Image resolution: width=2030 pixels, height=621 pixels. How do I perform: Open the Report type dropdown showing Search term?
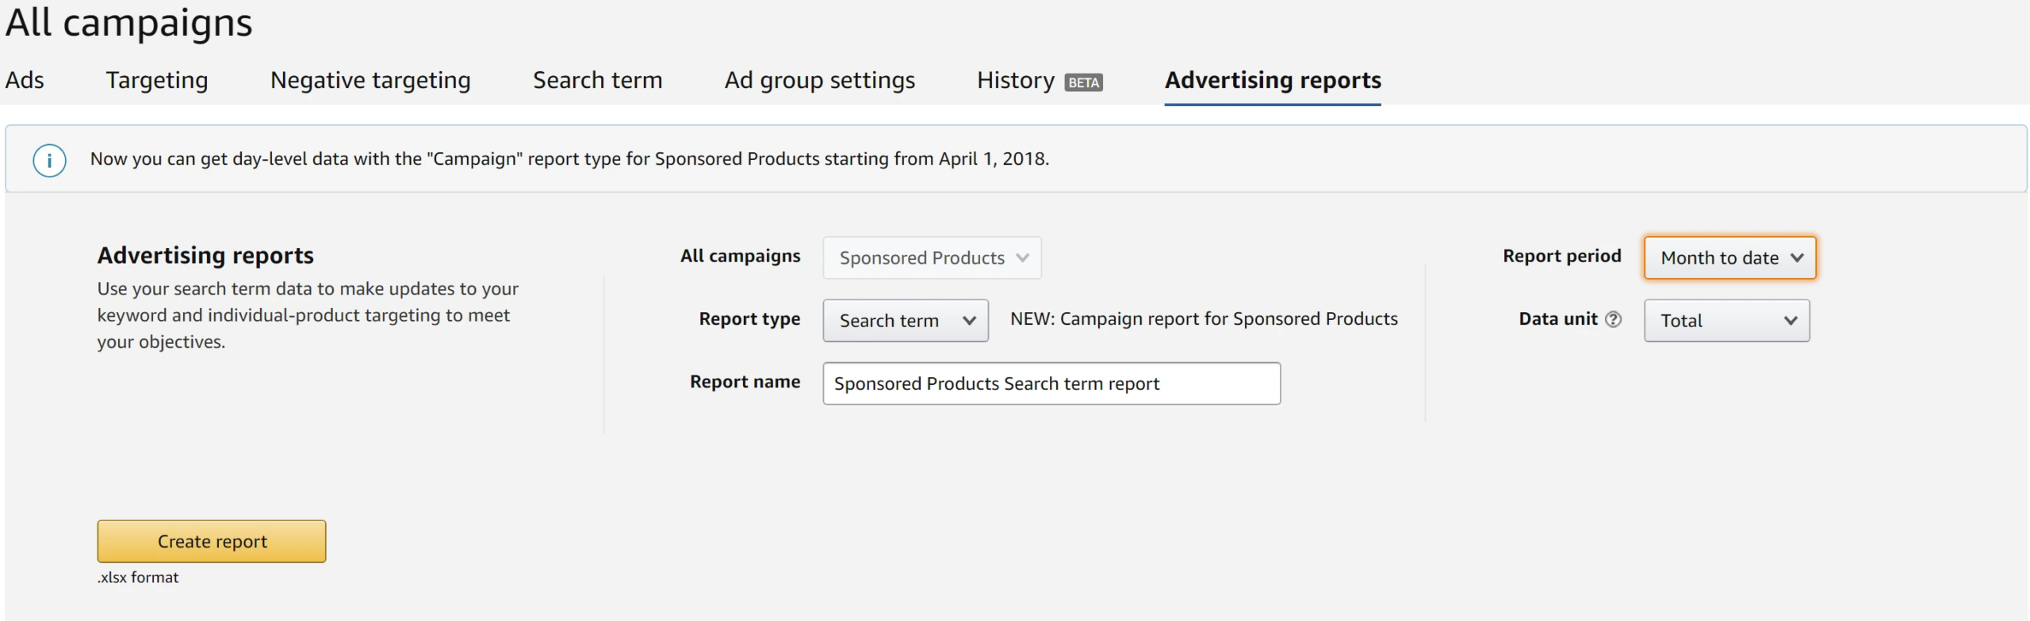(x=905, y=321)
